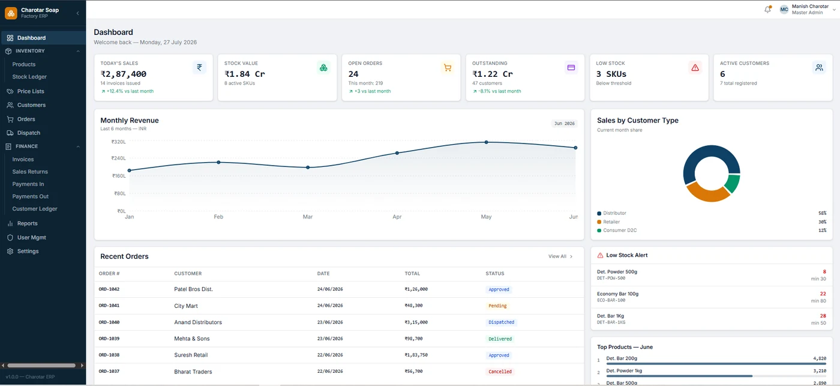Click the Det. Powder 1kg progress bar
This screenshot has width=840, height=386.
tap(716, 376)
